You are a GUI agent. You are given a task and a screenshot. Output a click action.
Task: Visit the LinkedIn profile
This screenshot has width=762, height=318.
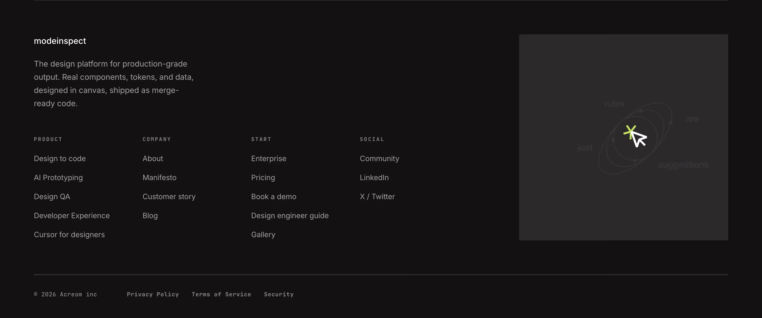coord(374,177)
